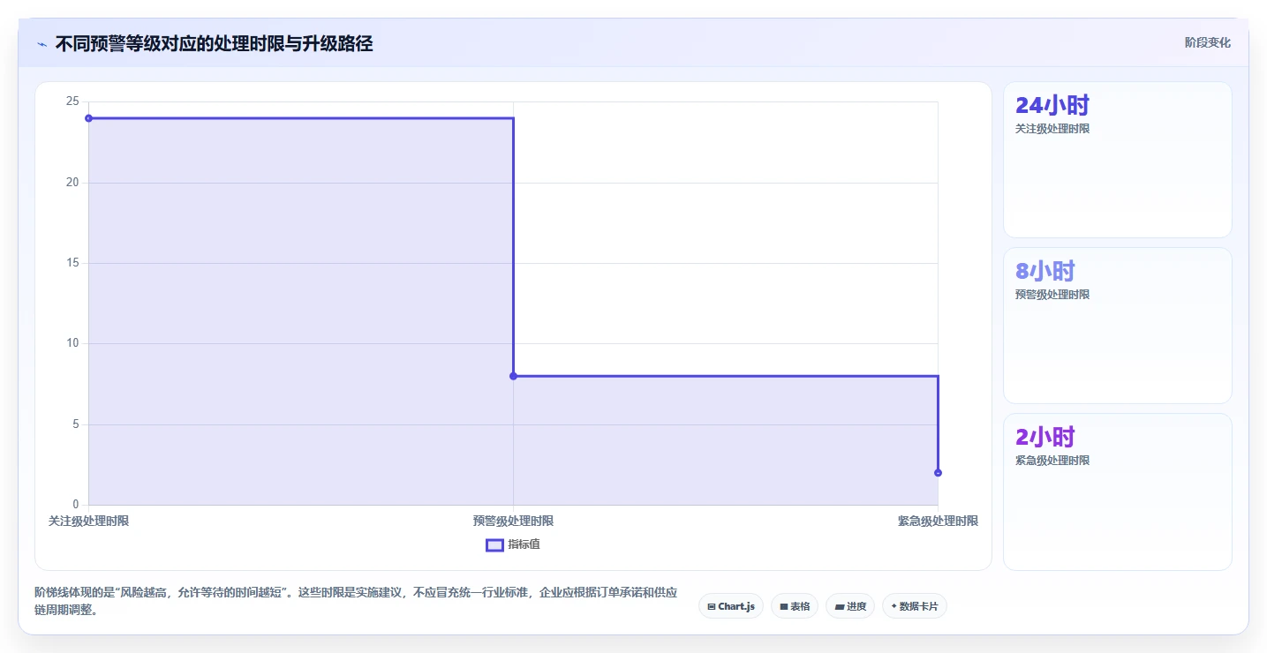The width and height of the screenshot is (1267, 653).
Task: Click the chart title 不同预警等级对应的处理时限与升级路径
Action: [x=214, y=44]
